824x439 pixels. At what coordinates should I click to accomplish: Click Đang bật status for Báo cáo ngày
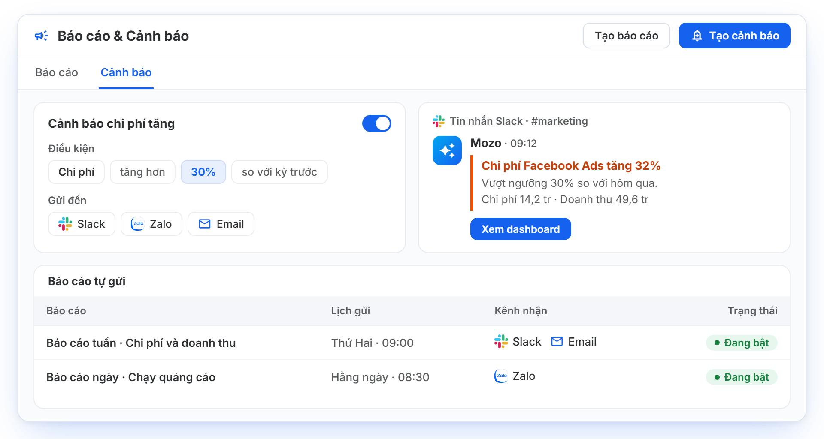click(742, 377)
